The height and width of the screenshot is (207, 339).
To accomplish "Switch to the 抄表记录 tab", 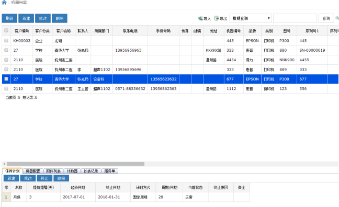I will tap(91, 171).
